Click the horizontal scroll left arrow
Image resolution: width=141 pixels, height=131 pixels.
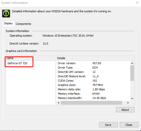(x=58, y=103)
